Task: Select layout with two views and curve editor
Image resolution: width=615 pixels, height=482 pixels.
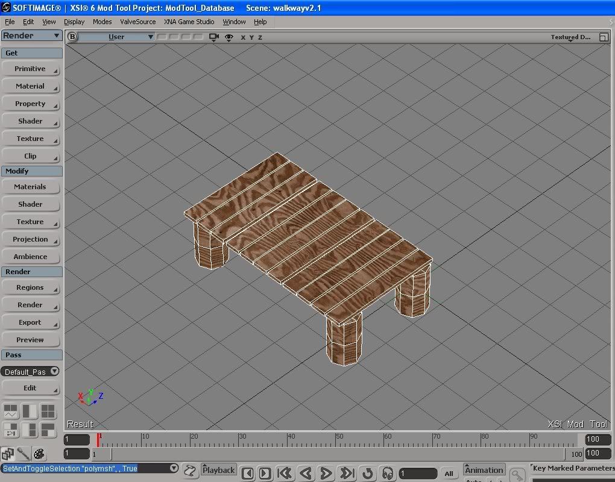Action: [11, 412]
